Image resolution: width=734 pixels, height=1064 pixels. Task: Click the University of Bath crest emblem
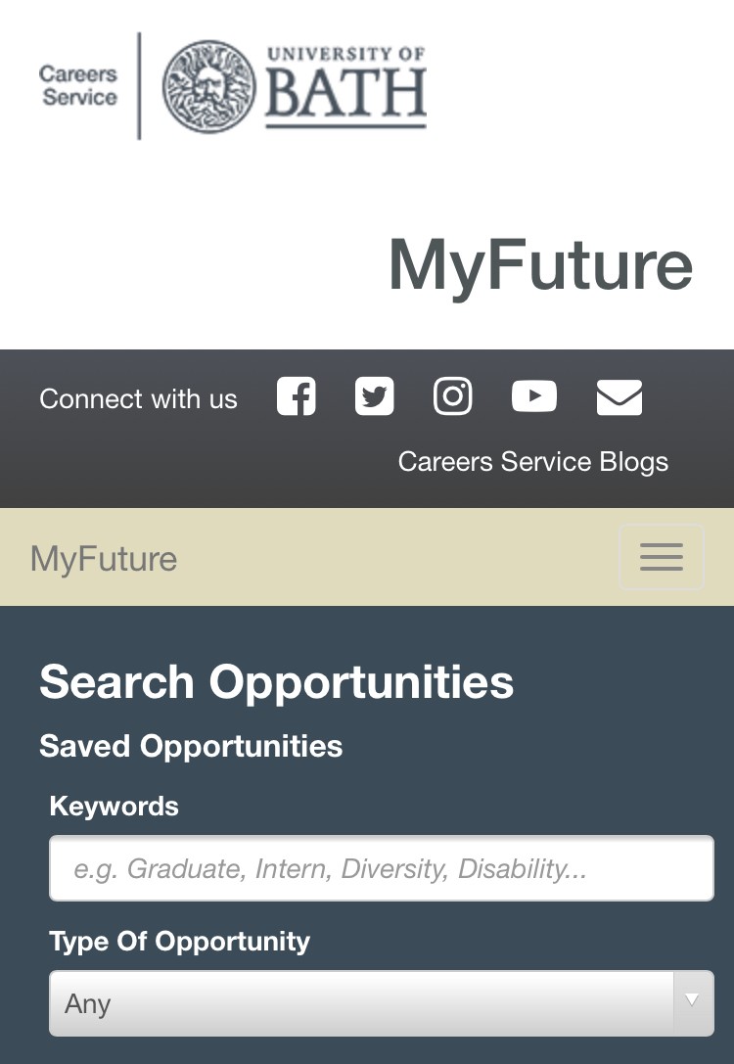tap(208, 86)
